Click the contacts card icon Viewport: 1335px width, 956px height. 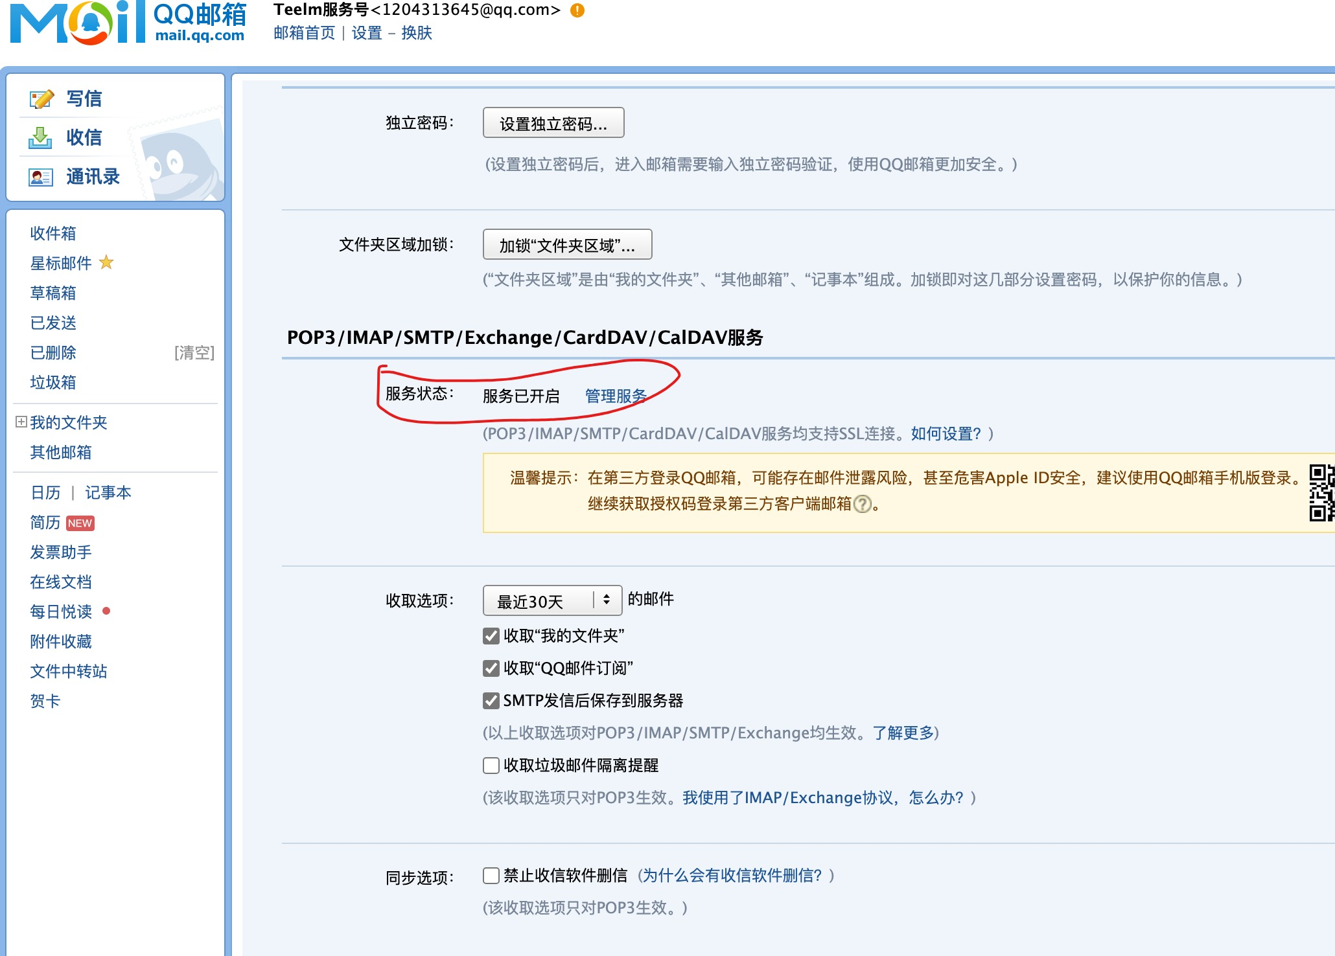pos(41,177)
